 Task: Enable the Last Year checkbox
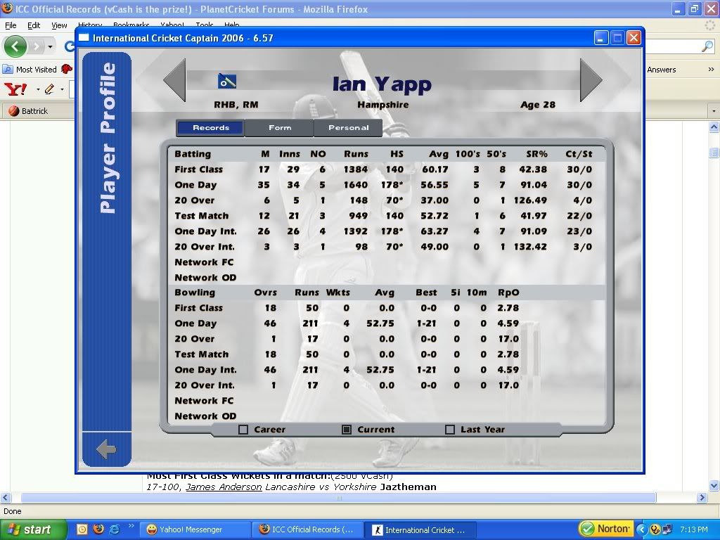click(450, 430)
